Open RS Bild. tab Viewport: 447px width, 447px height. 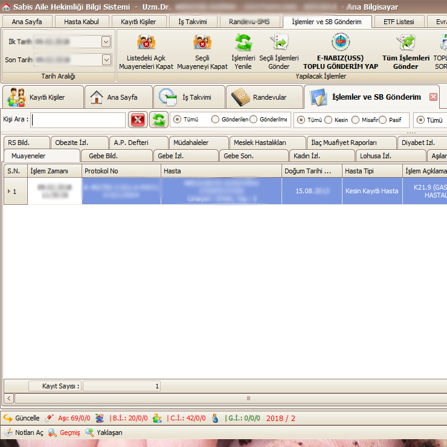27,143
